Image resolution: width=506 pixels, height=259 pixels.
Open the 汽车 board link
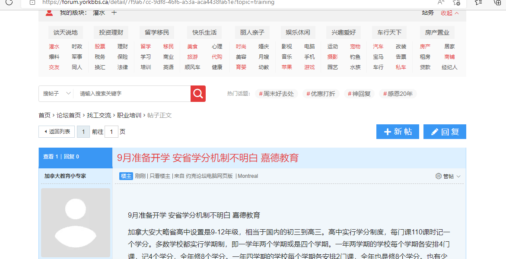(x=378, y=47)
